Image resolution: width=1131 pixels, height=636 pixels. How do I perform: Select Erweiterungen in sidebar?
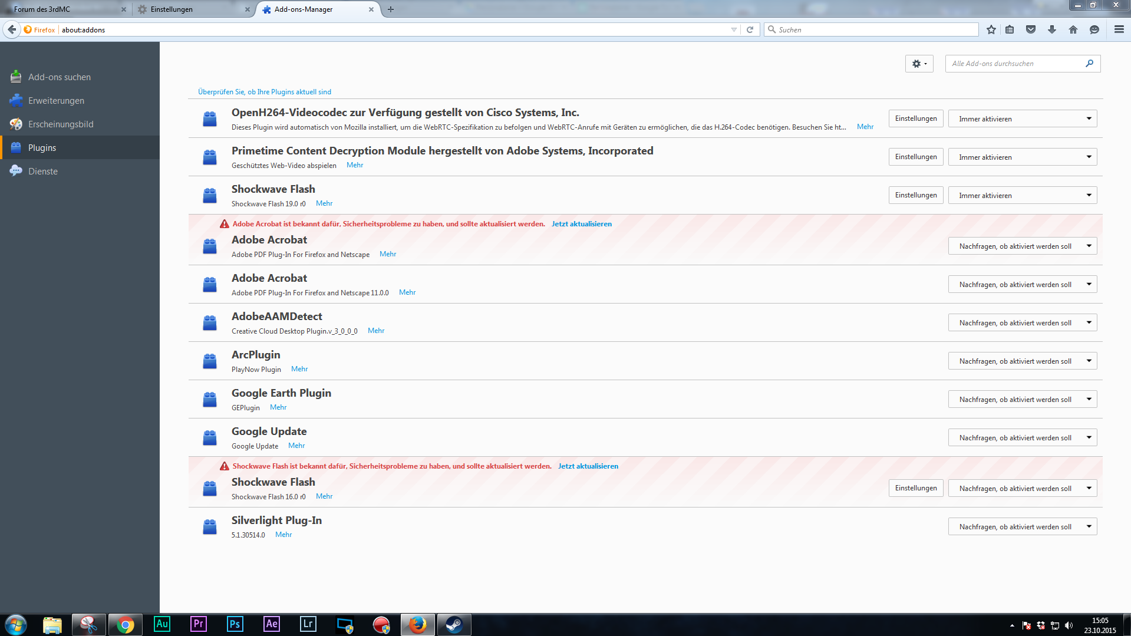(x=80, y=101)
